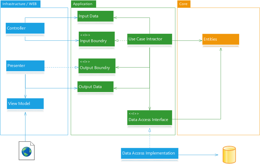Select the Use Case Intractor block
The image size is (260, 164).
(149, 39)
